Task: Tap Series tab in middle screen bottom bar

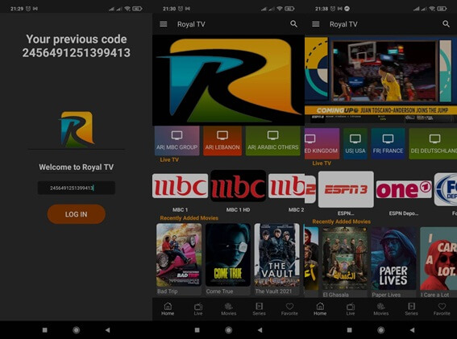Action: (259, 309)
